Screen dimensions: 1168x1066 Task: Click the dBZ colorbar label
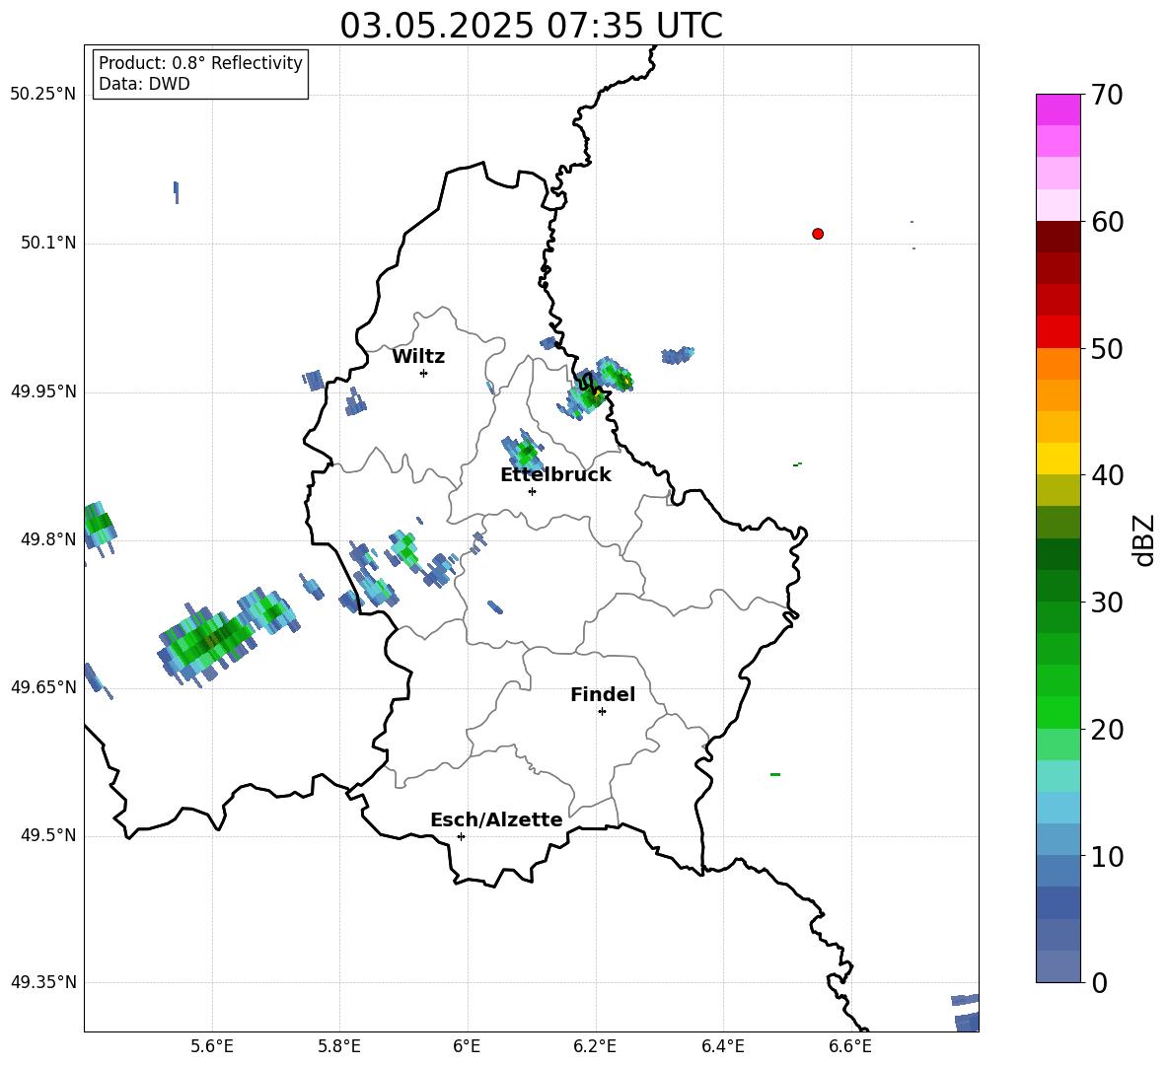click(1143, 539)
